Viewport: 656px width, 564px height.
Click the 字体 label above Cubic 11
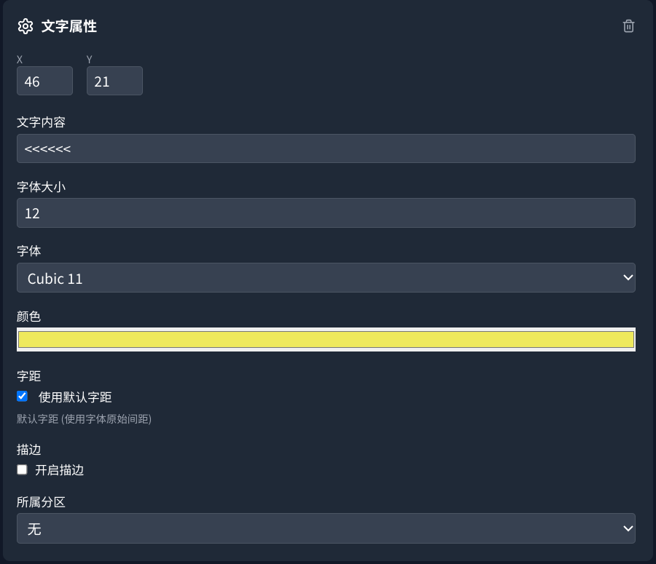click(29, 251)
